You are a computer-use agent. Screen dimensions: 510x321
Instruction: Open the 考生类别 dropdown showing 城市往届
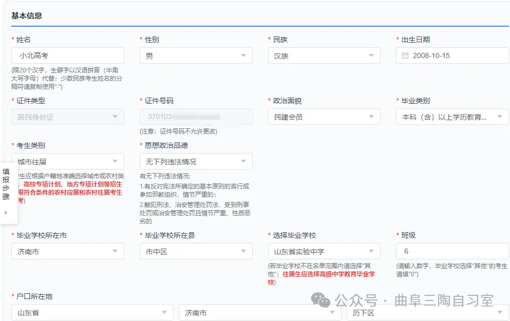[x=68, y=161]
